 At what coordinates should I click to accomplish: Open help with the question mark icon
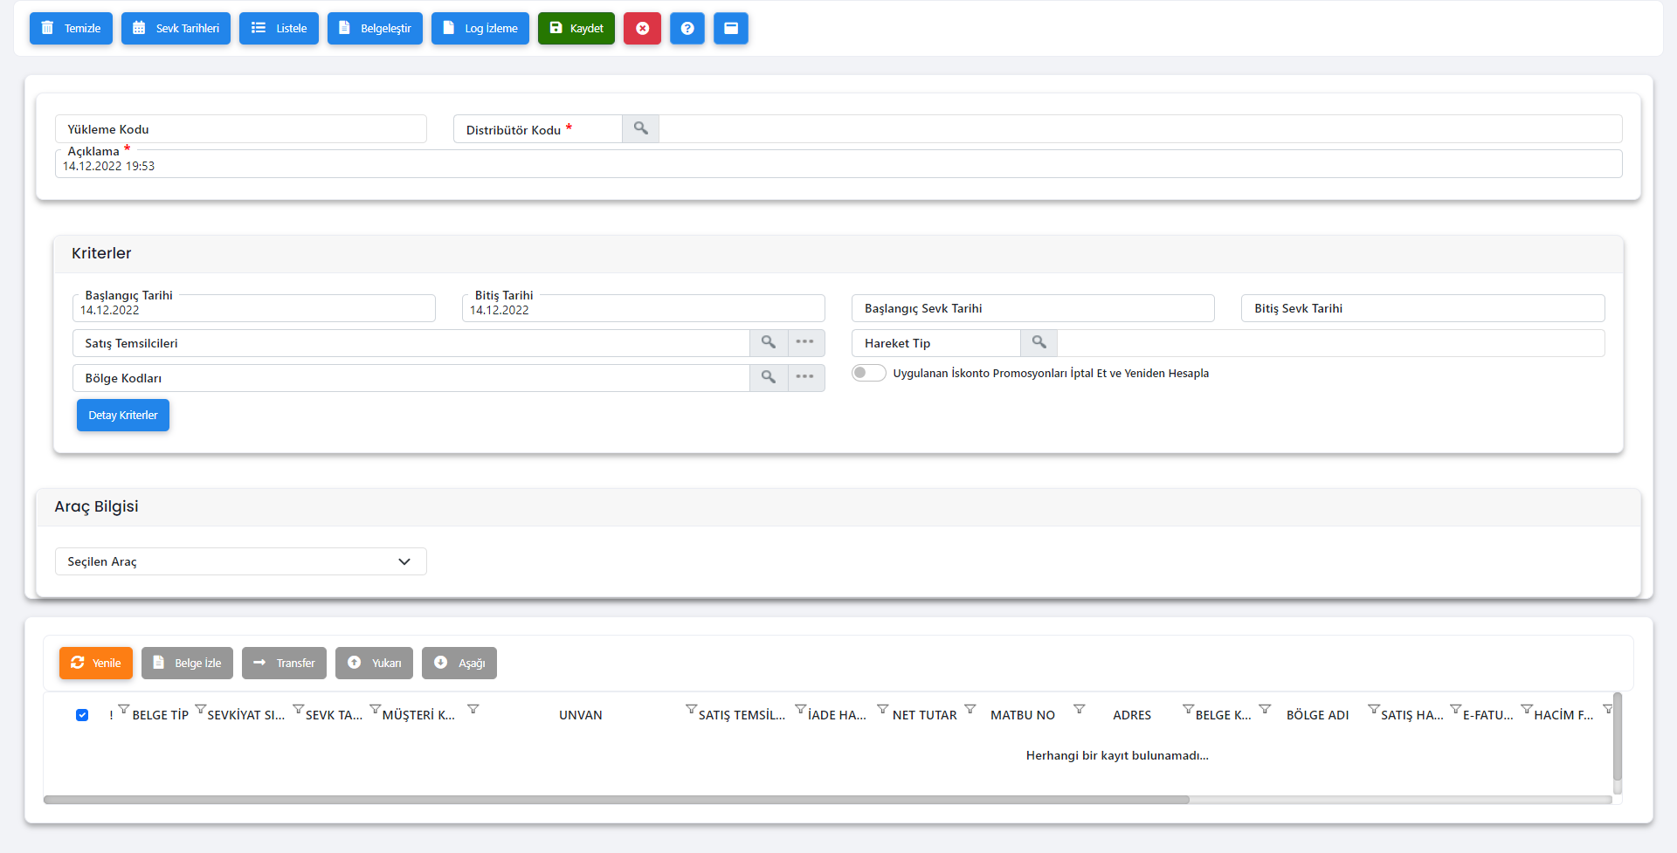687,28
